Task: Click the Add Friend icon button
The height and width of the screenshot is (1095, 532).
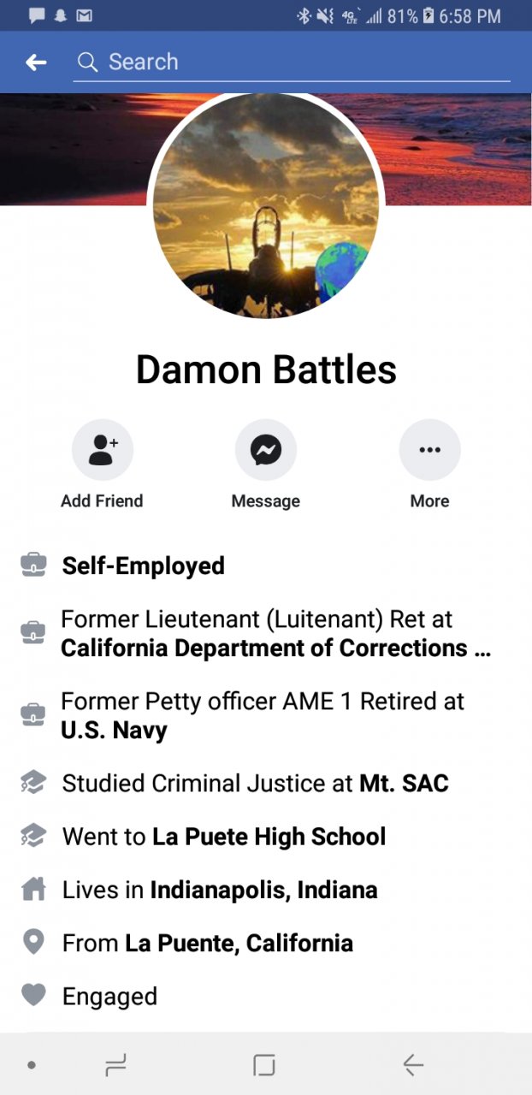Action: [x=102, y=450]
